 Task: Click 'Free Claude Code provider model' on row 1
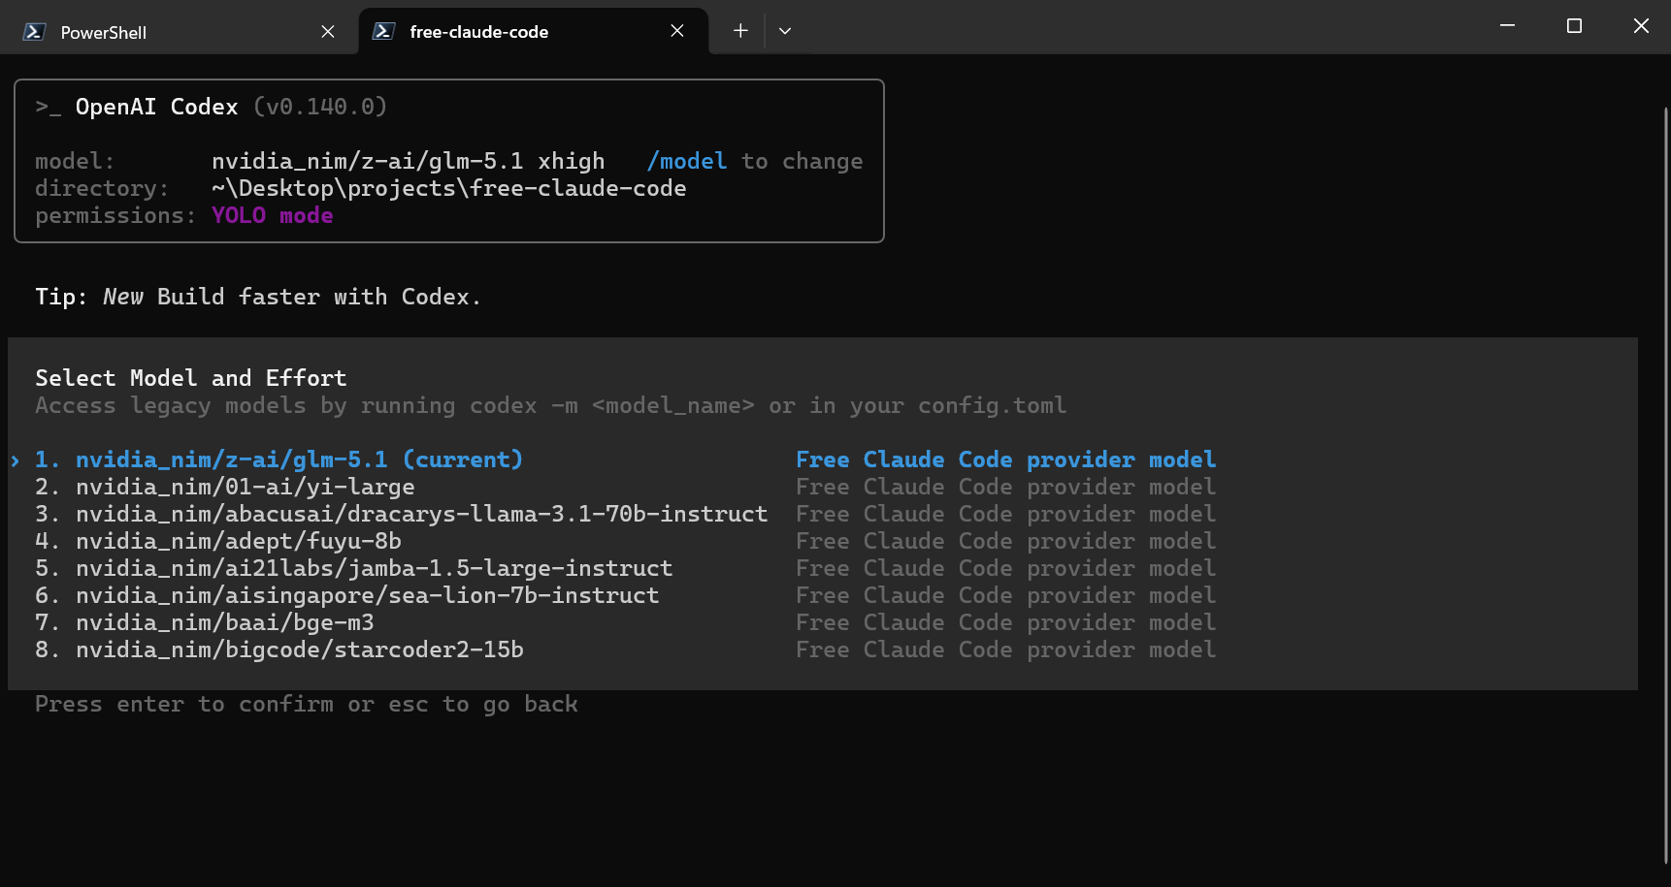[x=1006, y=459]
